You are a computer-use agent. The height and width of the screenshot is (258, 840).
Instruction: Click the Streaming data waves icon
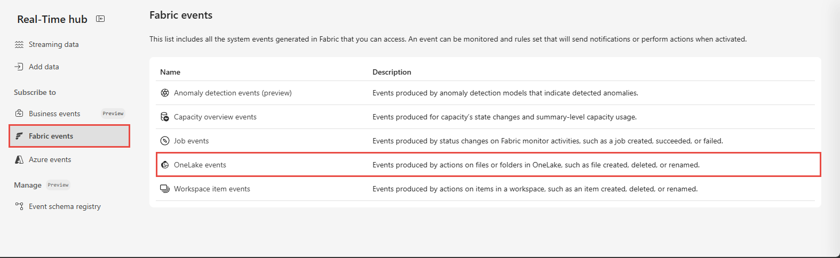(19, 44)
